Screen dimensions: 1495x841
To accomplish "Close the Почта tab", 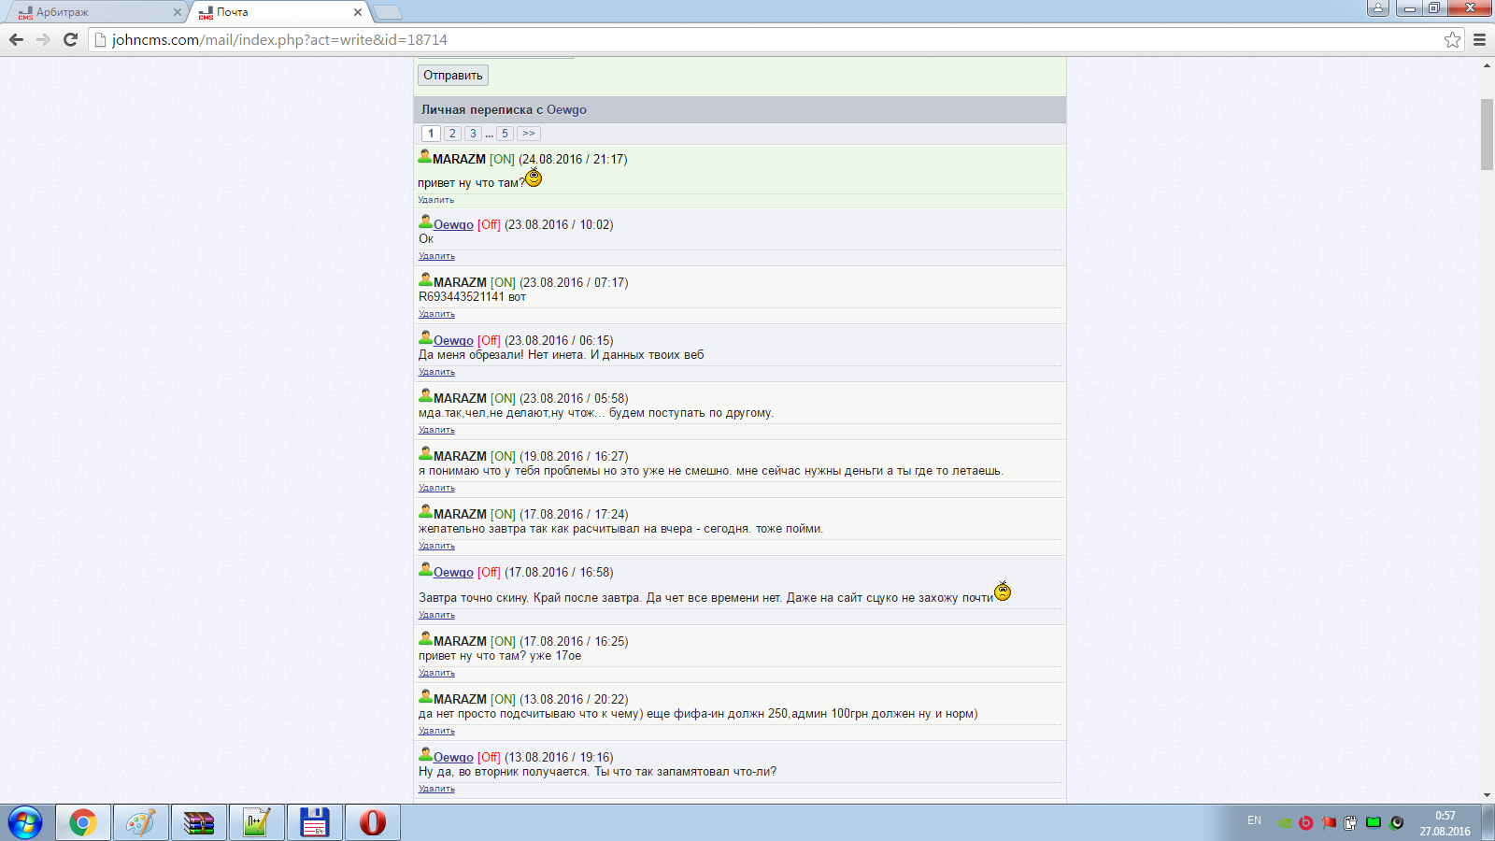I will pyautogui.click(x=358, y=12).
